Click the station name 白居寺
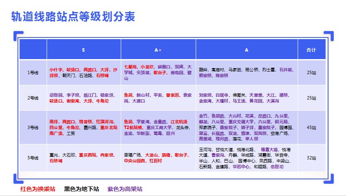This screenshot has height=196, width=346. coord(222,95)
